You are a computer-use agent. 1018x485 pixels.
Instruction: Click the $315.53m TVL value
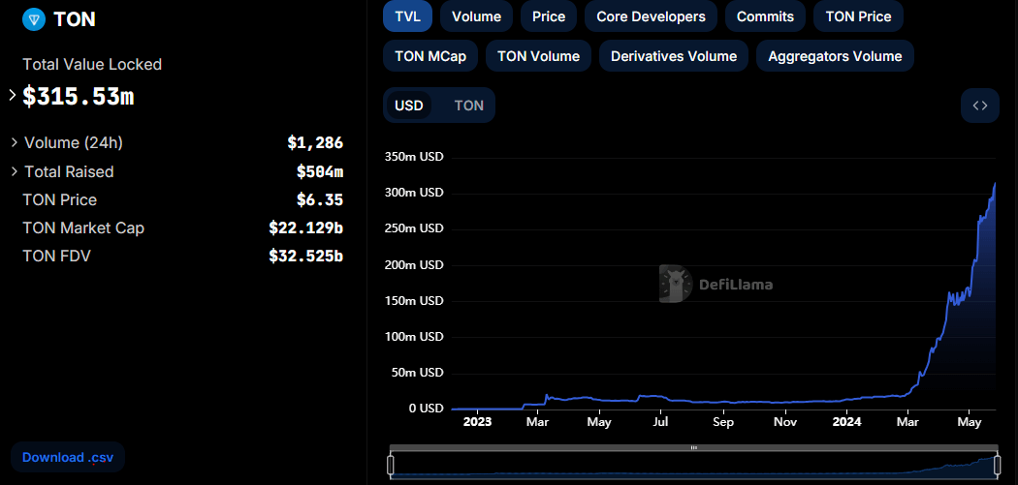click(x=78, y=96)
